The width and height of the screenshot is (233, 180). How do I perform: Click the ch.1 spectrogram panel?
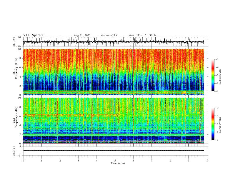click(113, 72)
